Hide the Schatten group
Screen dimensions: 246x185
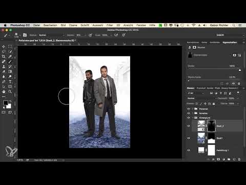click(189, 113)
